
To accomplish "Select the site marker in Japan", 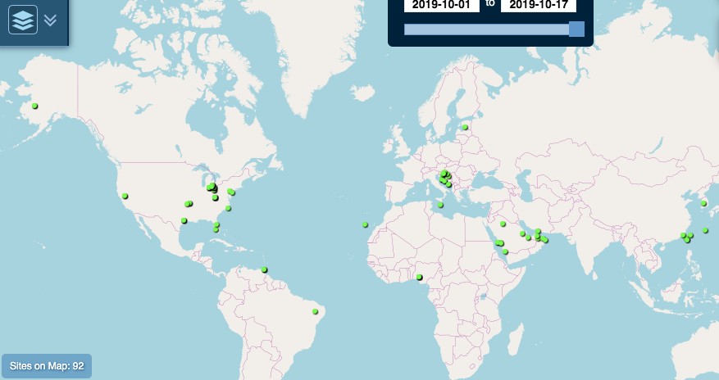I will coord(703,203).
